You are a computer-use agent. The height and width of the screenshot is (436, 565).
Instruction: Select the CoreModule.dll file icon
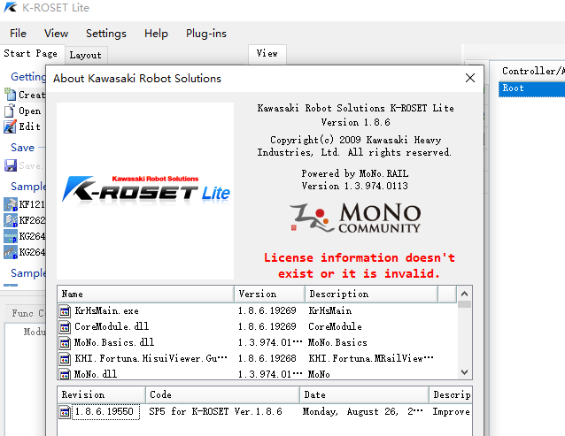(66, 326)
